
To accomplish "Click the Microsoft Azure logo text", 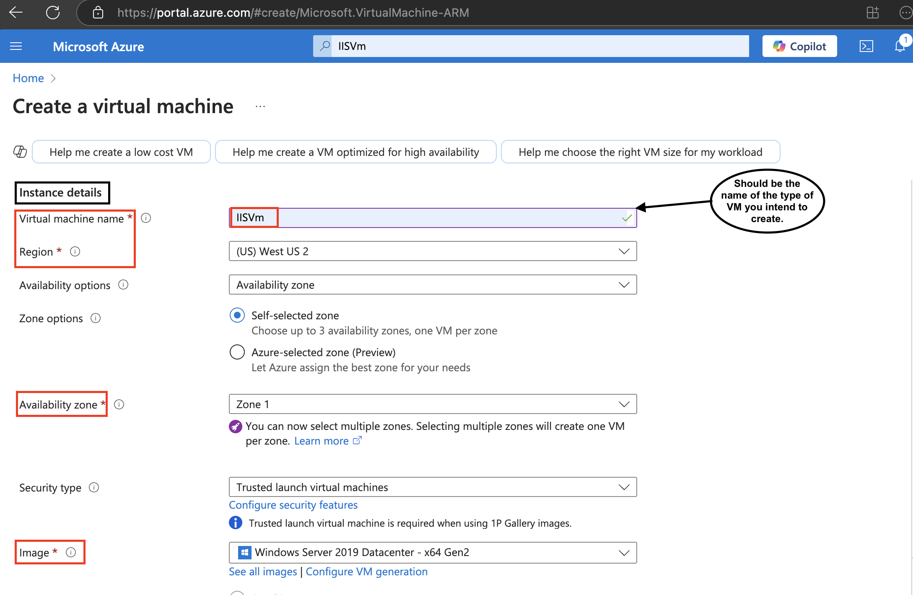I will (x=98, y=47).
